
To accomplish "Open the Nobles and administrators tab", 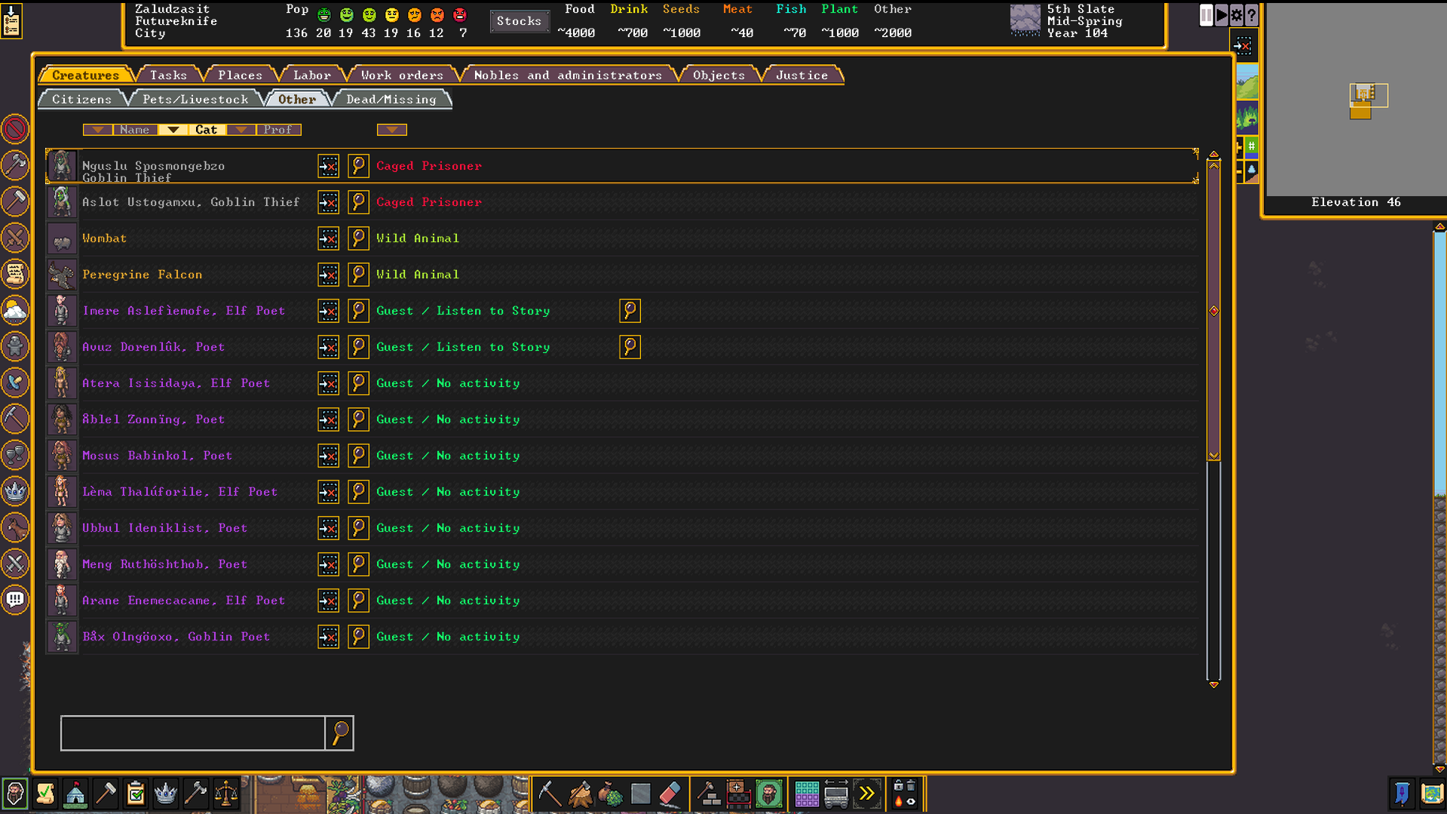I will point(568,75).
